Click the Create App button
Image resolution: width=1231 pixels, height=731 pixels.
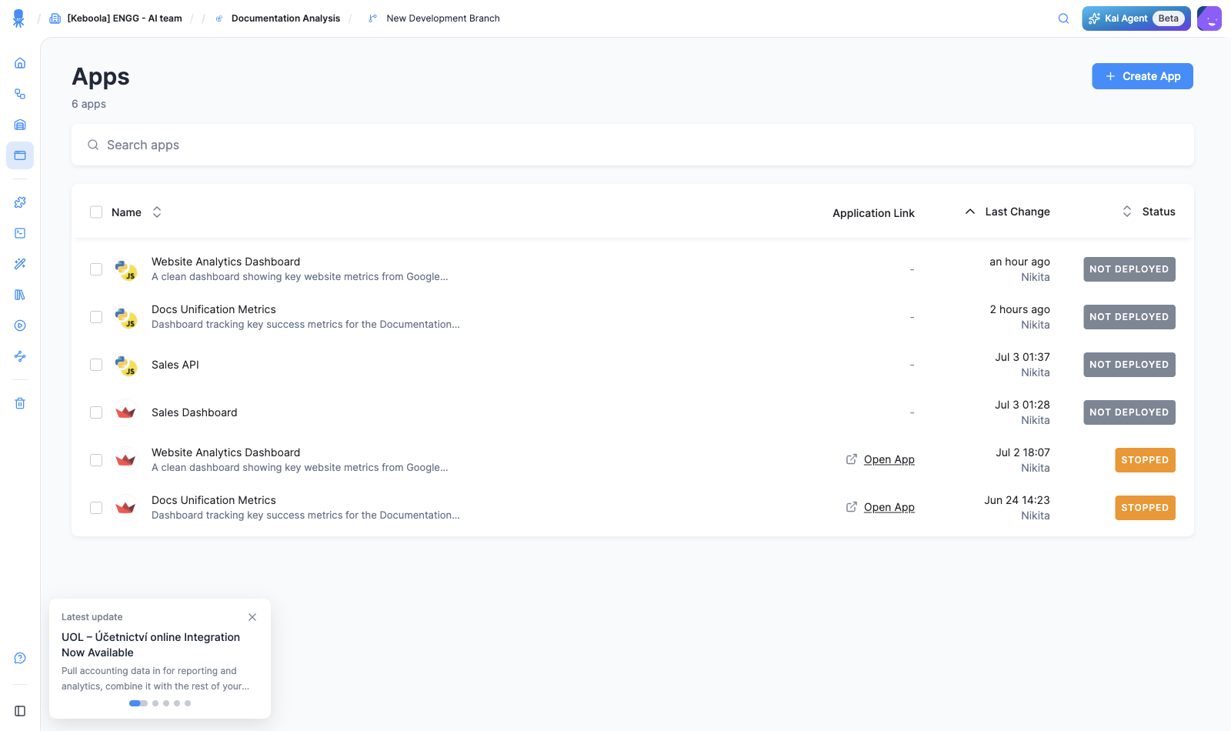[x=1143, y=76]
